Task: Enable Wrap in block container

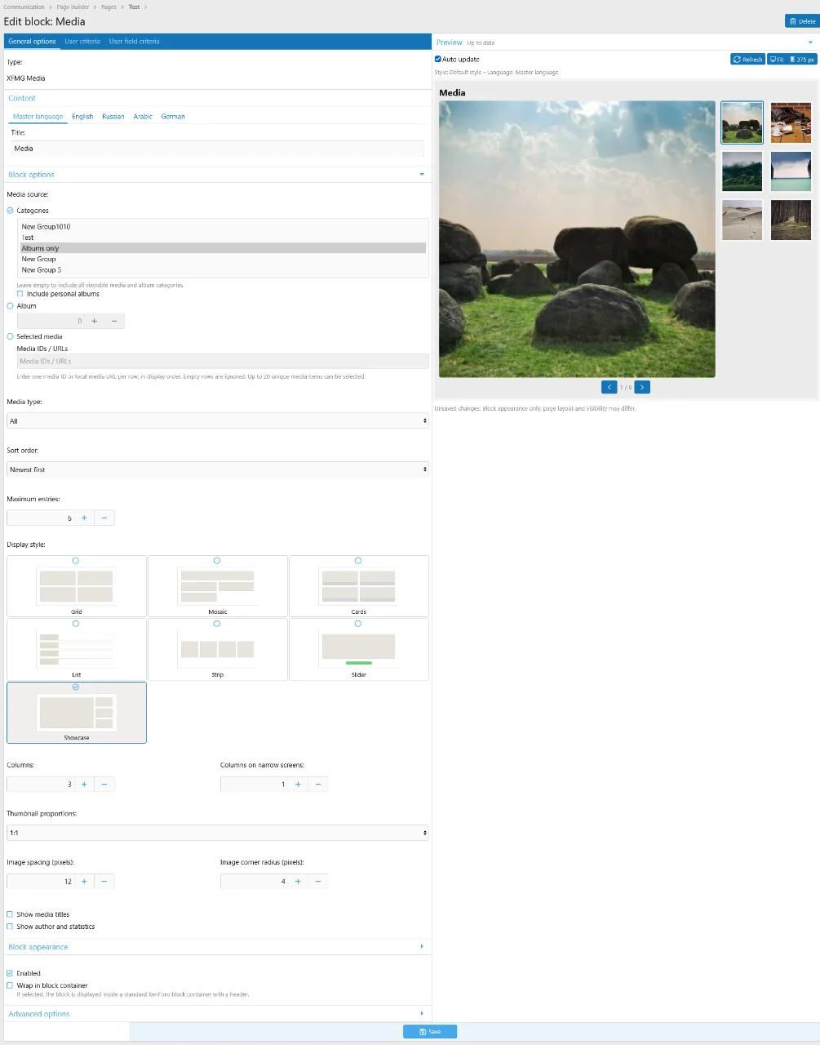Action: pos(10,985)
